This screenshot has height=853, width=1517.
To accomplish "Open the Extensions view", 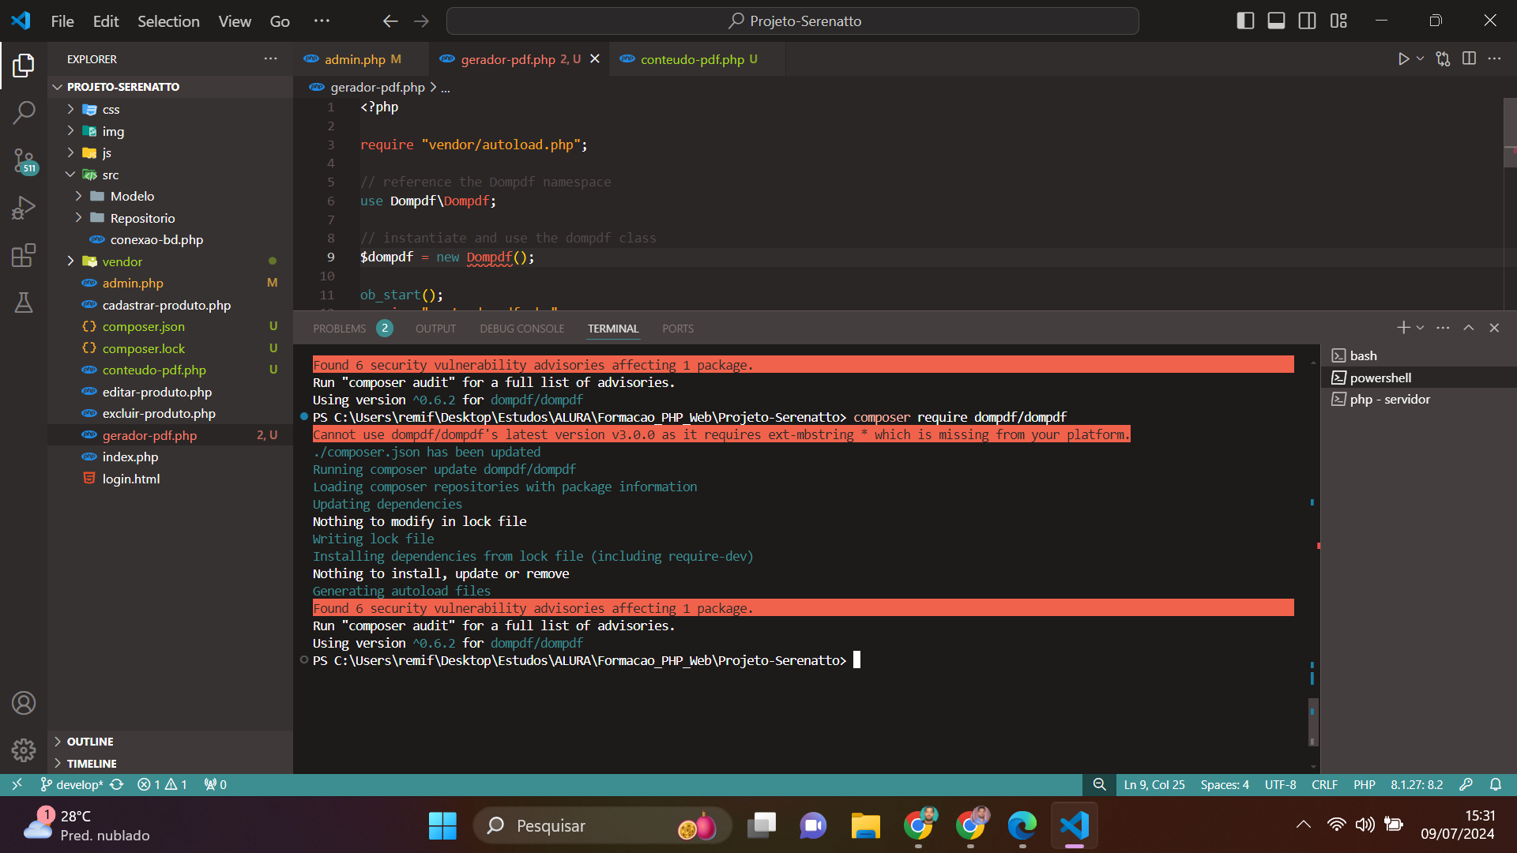I will point(24,255).
